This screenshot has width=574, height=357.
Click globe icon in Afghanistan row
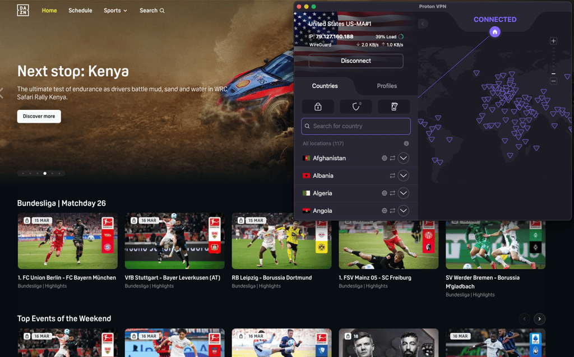[384, 158]
